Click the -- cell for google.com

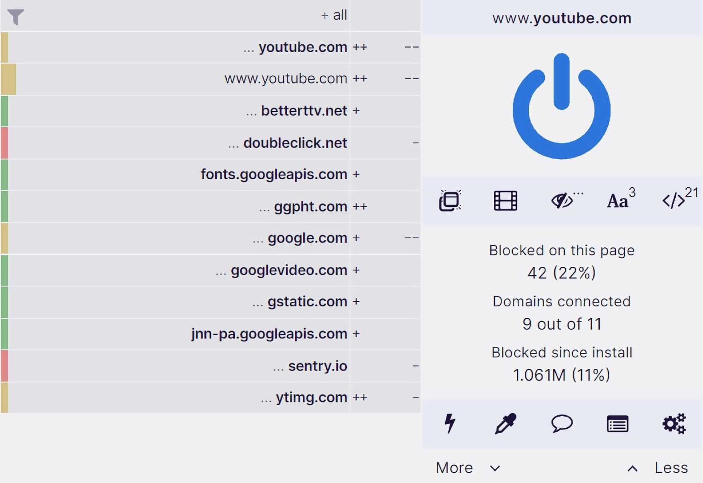coord(411,238)
